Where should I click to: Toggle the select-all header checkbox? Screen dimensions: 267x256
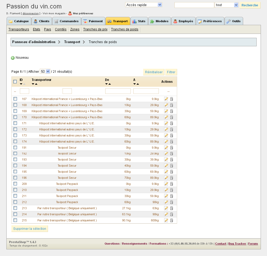(x=15, y=81)
